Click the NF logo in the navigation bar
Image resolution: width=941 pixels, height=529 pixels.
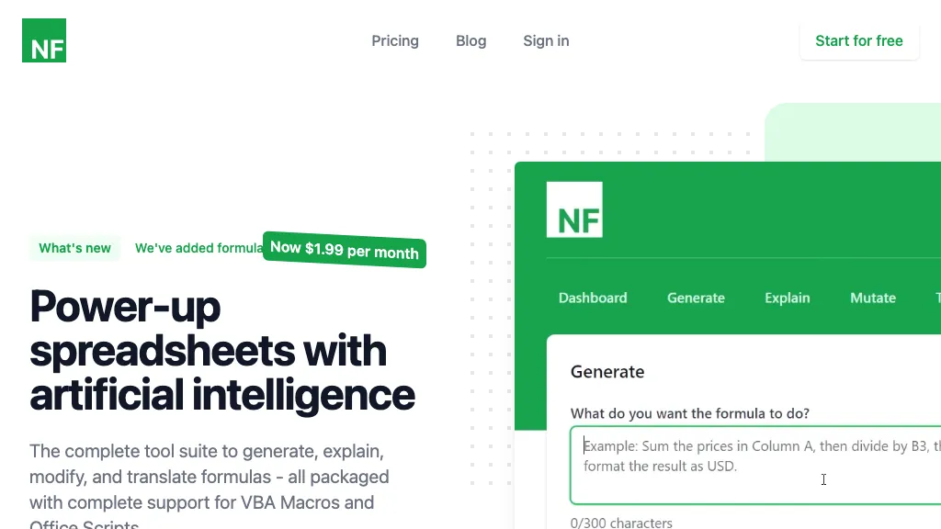(x=43, y=39)
